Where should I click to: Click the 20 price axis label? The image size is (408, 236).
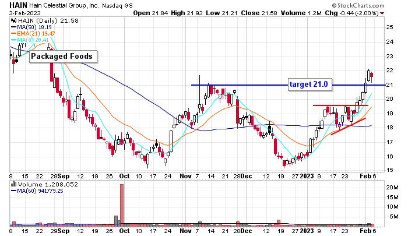tap(389, 99)
